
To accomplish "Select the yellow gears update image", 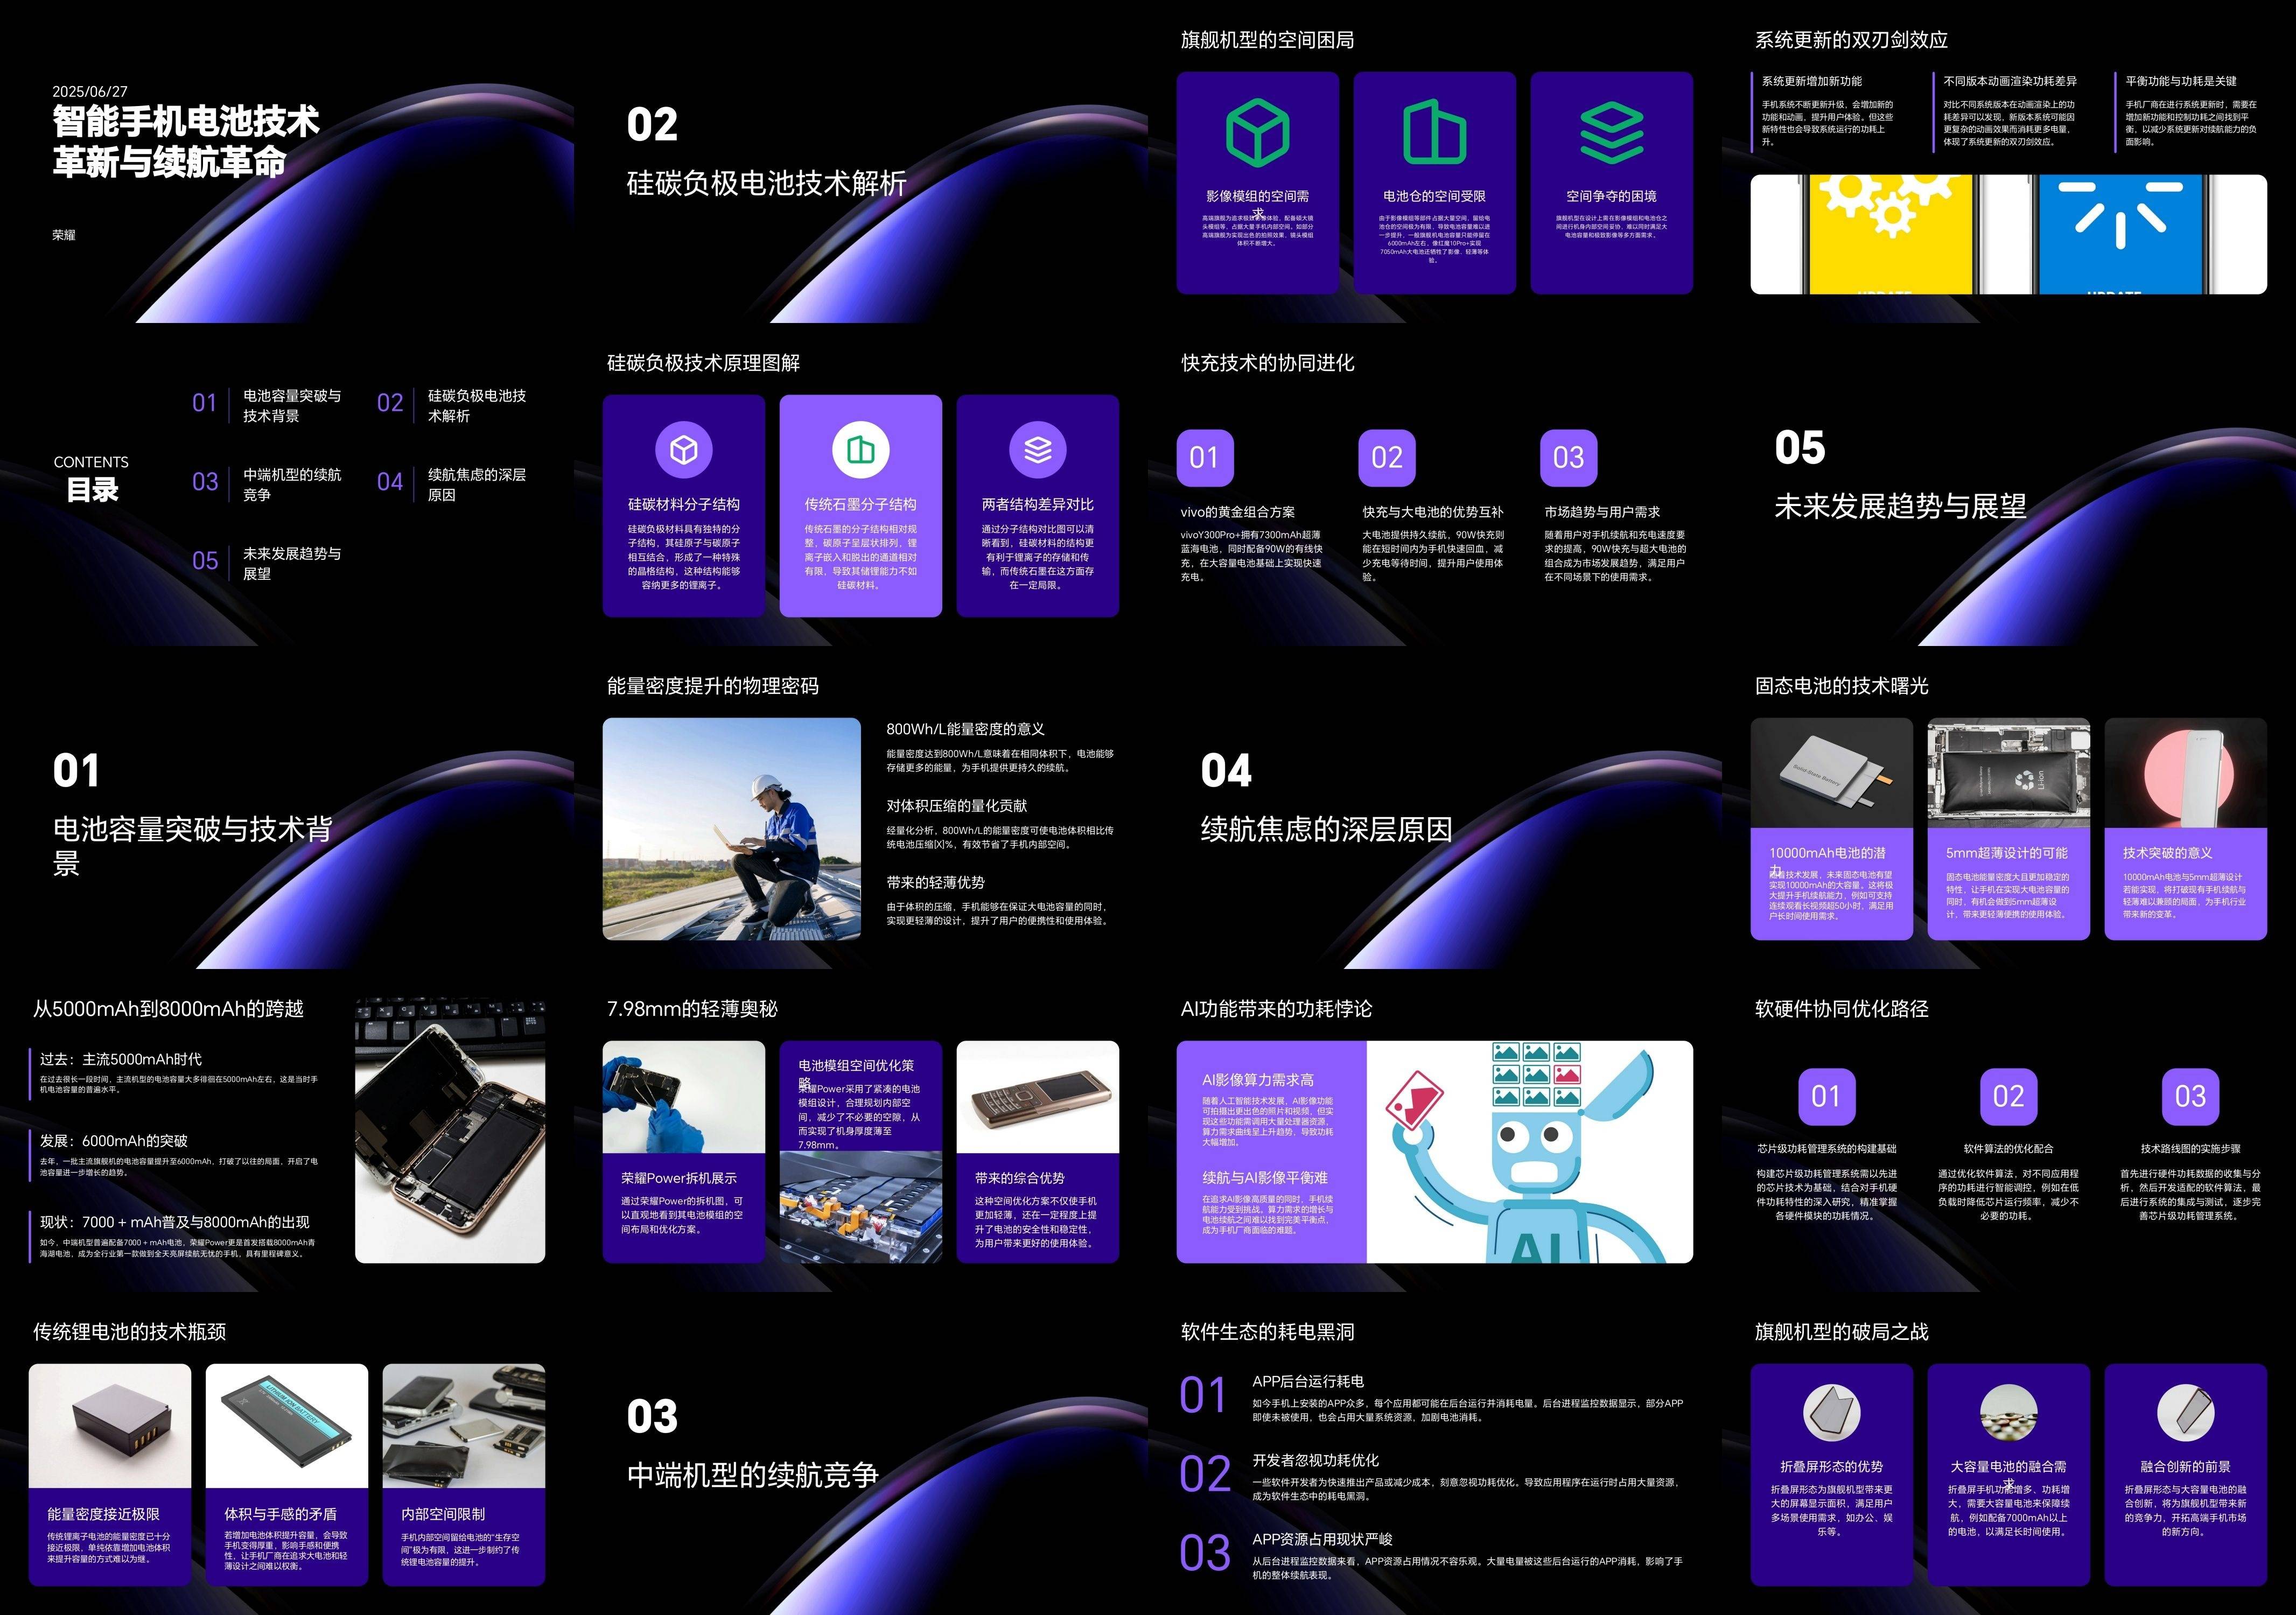I will (1890, 235).
